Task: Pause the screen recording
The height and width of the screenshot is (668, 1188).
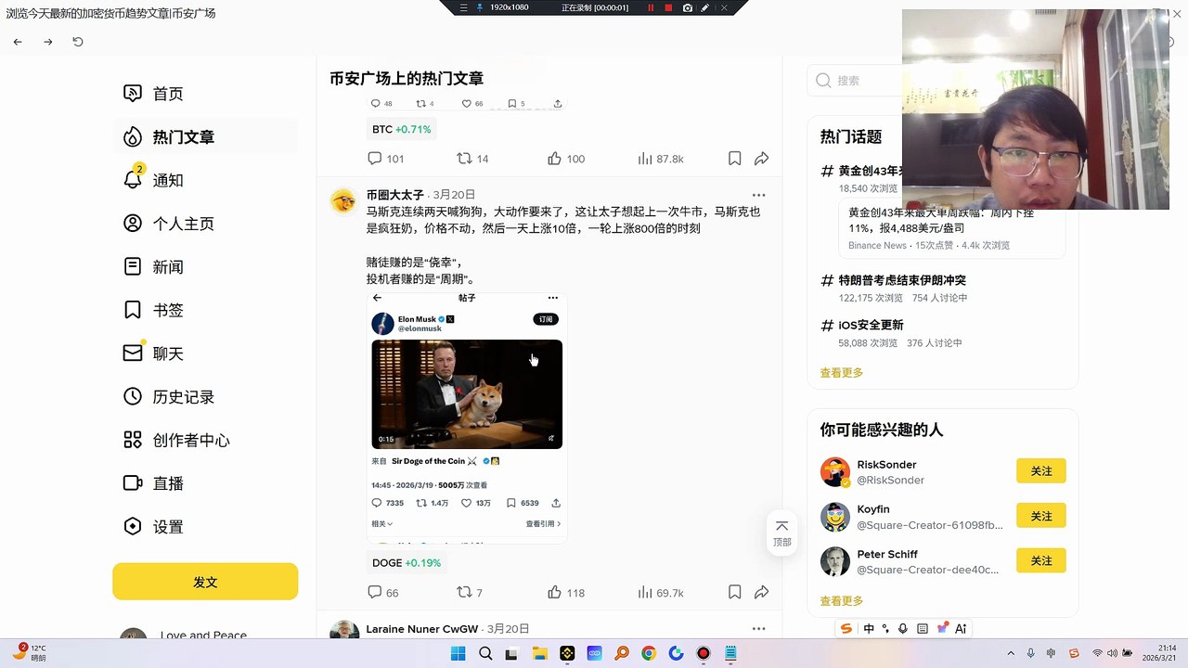Action: point(651,7)
